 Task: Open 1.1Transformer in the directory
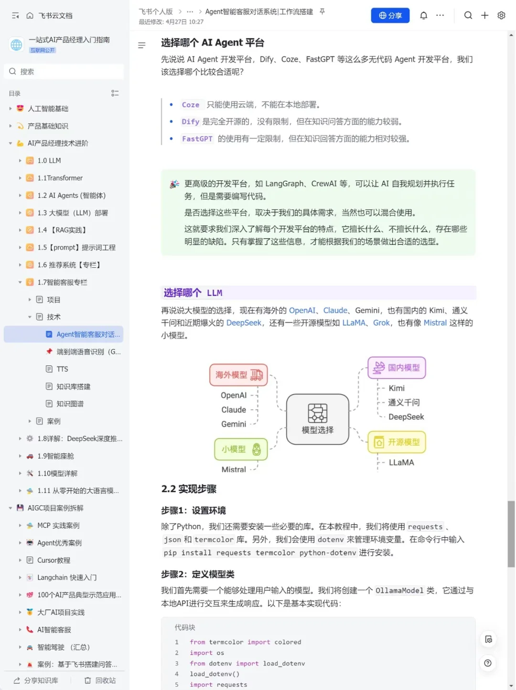tap(60, 178)
